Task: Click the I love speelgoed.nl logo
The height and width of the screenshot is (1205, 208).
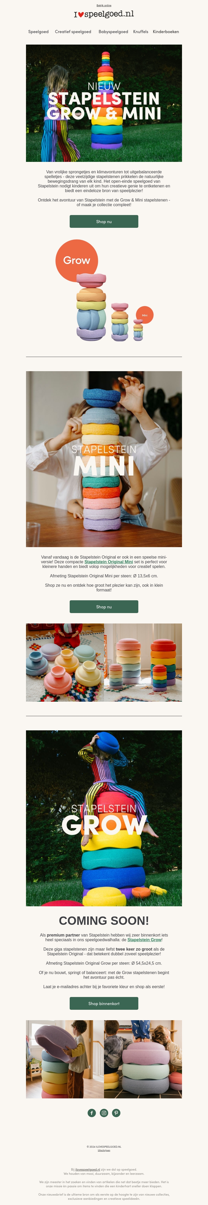Action: [104, 14]
